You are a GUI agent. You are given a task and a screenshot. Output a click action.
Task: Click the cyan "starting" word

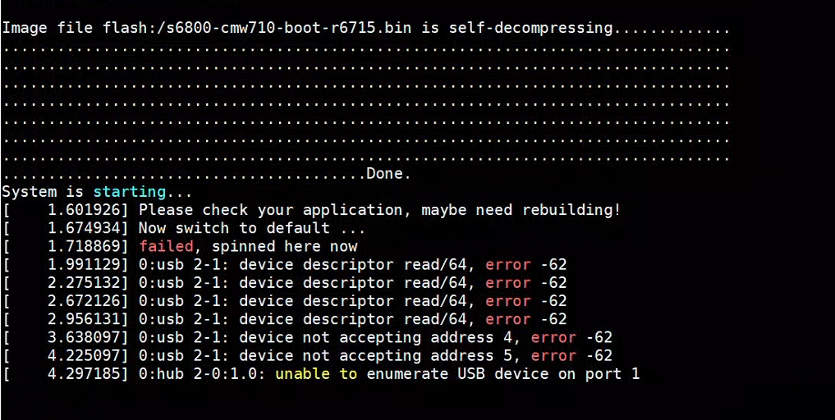[129, 192]
